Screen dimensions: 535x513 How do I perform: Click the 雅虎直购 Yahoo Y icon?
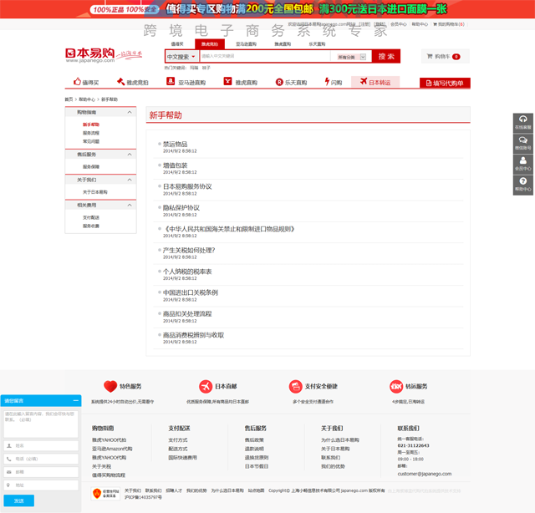click(227, 81)
